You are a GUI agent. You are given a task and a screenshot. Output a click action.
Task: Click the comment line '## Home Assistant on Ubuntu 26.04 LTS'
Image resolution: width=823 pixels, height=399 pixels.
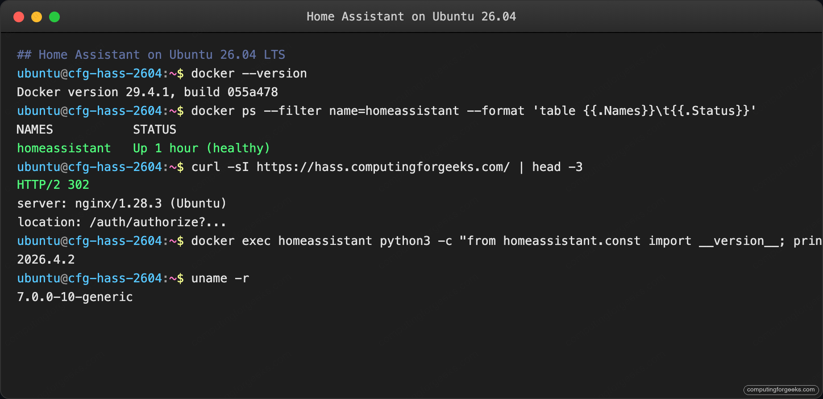pyautogui.click(x=151, y=55)
